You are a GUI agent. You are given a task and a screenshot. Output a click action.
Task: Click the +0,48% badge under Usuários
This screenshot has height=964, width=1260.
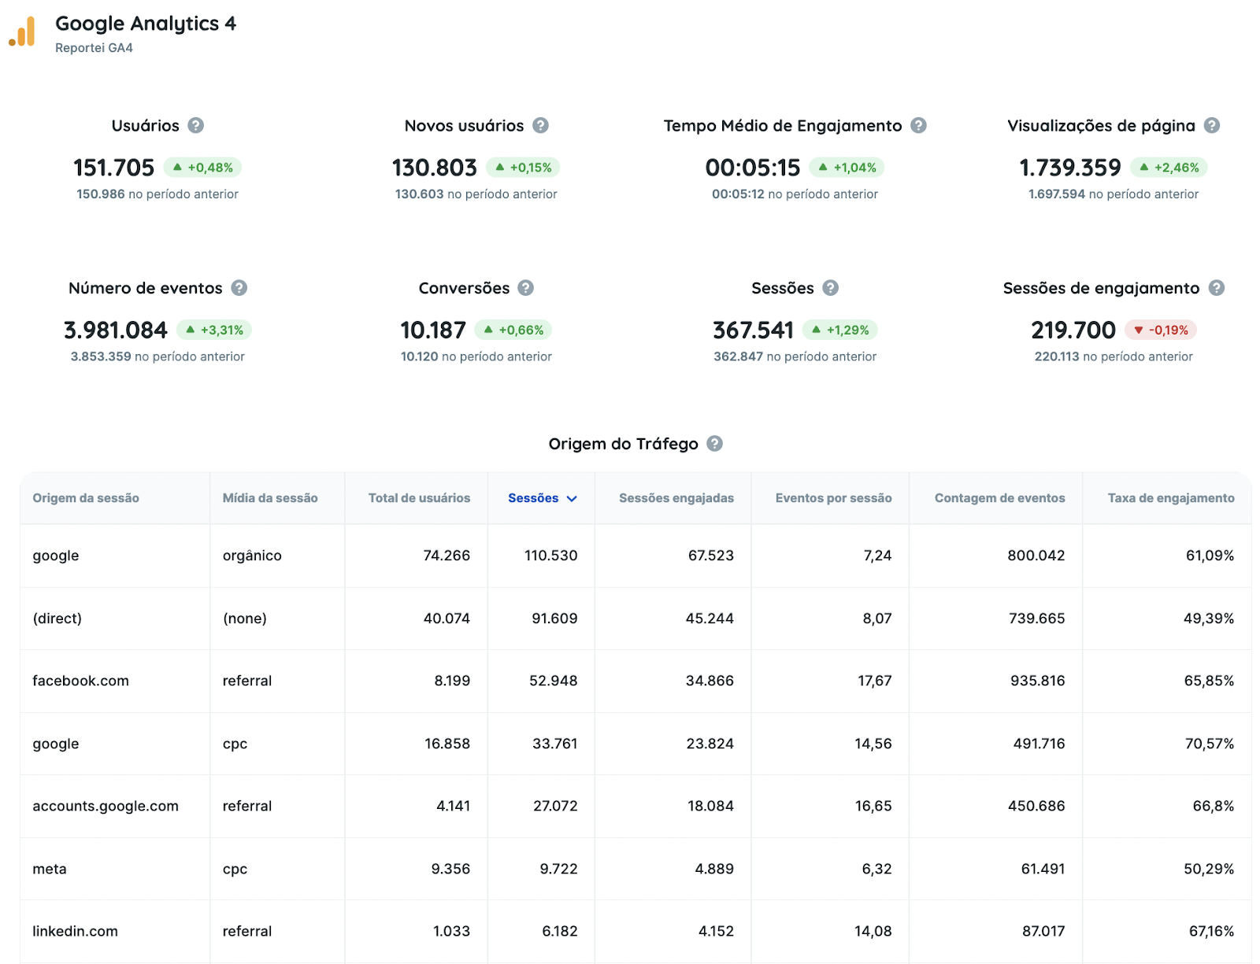coord(203,168)
